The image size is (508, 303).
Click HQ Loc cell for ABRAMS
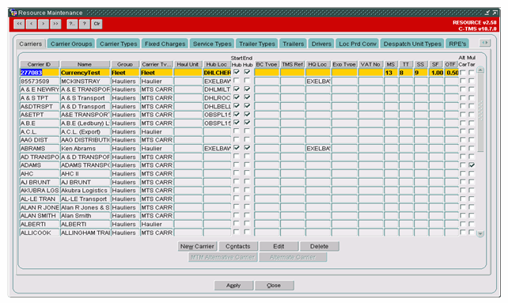click(x=318, y=149)
